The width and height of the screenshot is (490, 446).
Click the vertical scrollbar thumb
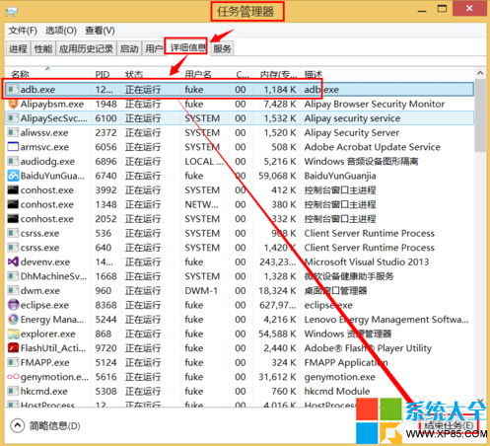480,115
